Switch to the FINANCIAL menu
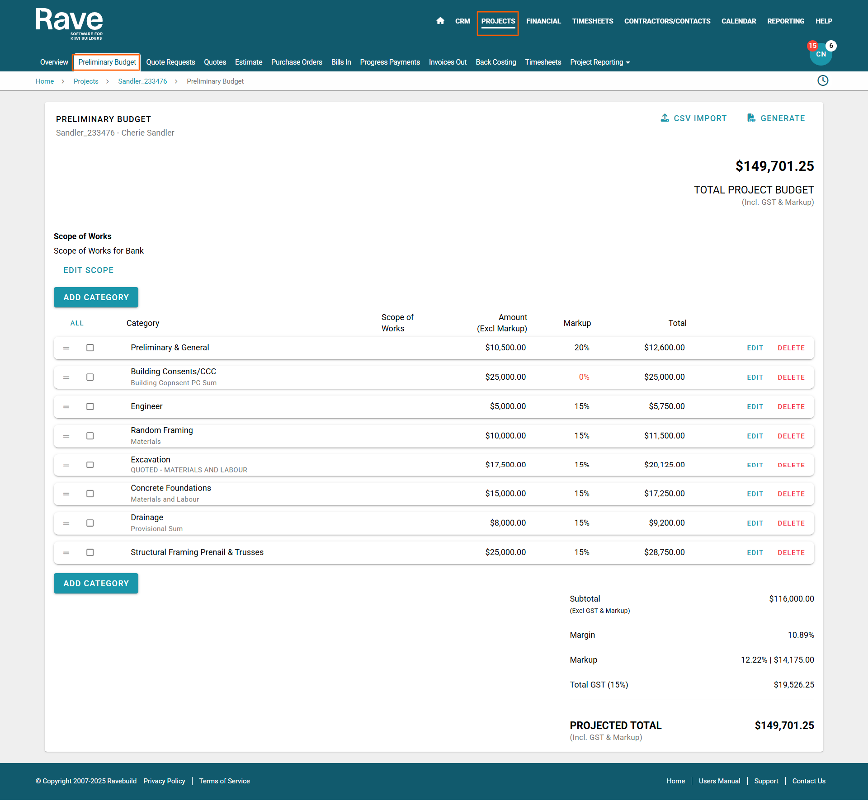Image resolution: width=868 pixels, height=801 pixels. (x=543, y=21)
